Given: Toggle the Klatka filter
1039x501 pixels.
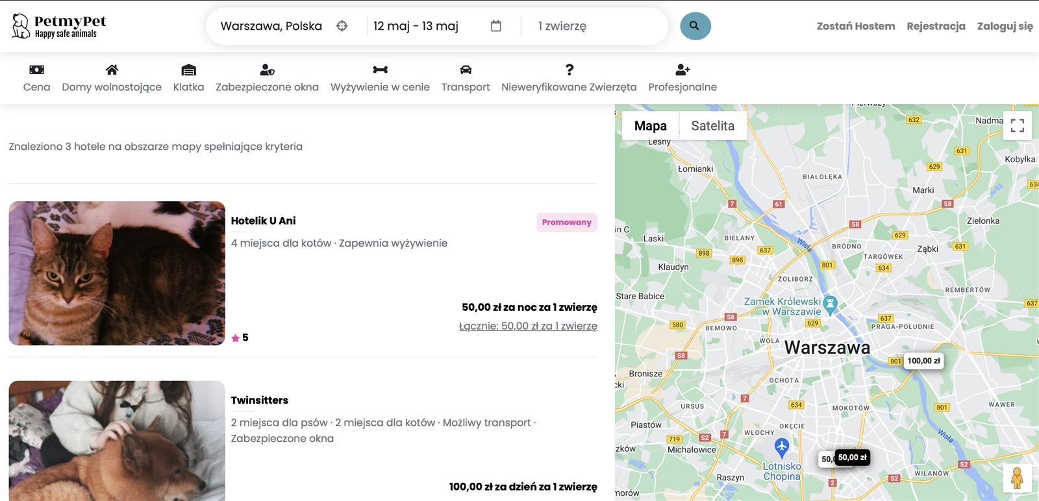Looking at the screenshot, I should tap(188, 78).
